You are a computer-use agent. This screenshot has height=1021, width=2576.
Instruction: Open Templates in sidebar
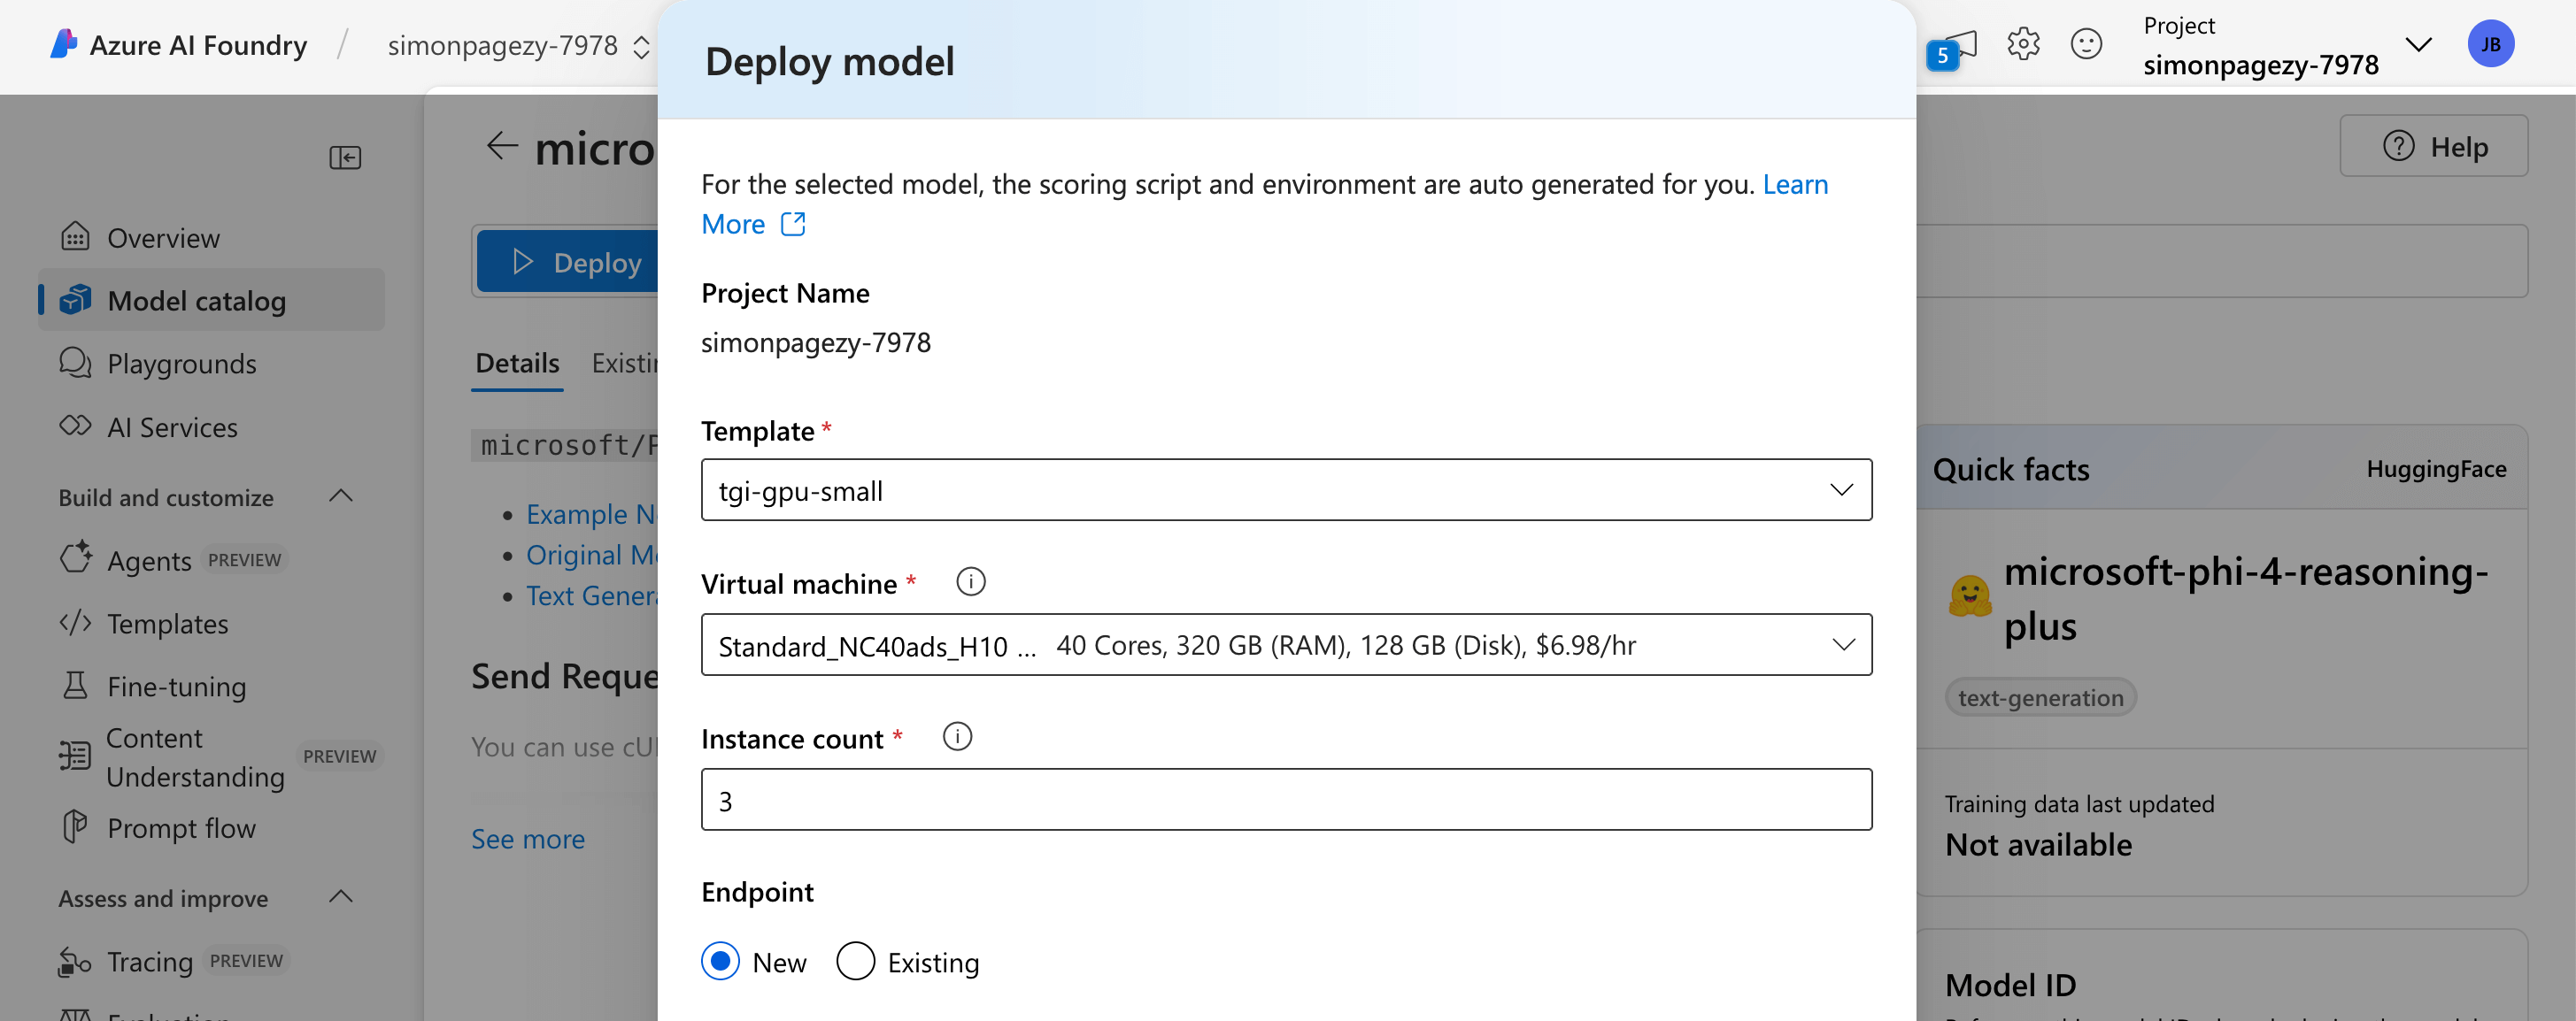(211, 622)
